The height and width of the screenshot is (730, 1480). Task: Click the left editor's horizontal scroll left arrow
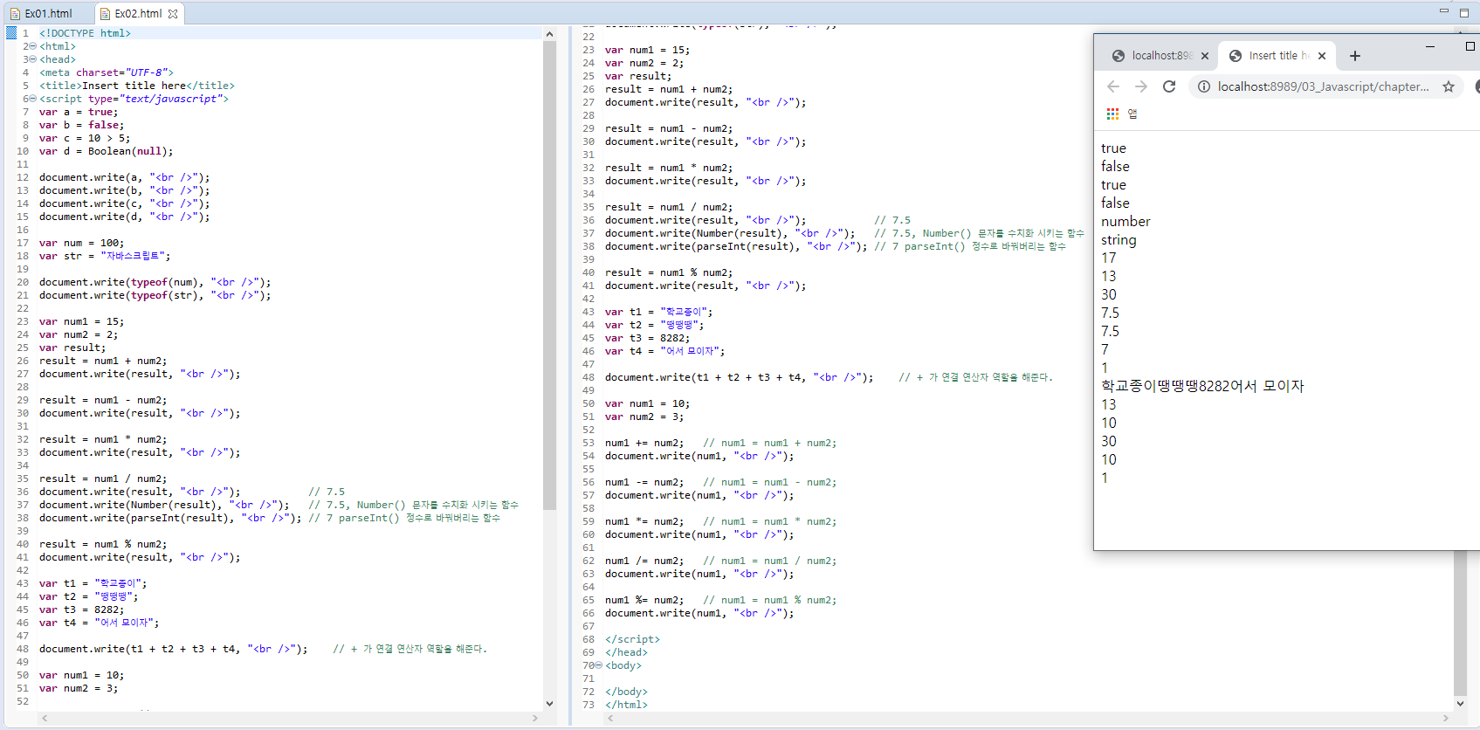[x=45, y=718]
